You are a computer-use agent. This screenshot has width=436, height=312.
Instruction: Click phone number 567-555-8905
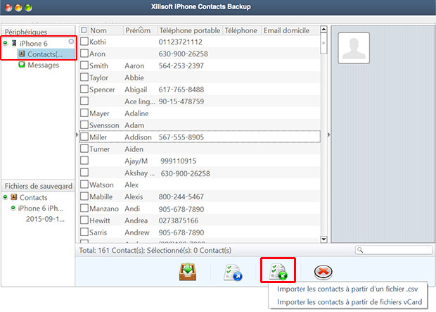click(x=181, y=137)
